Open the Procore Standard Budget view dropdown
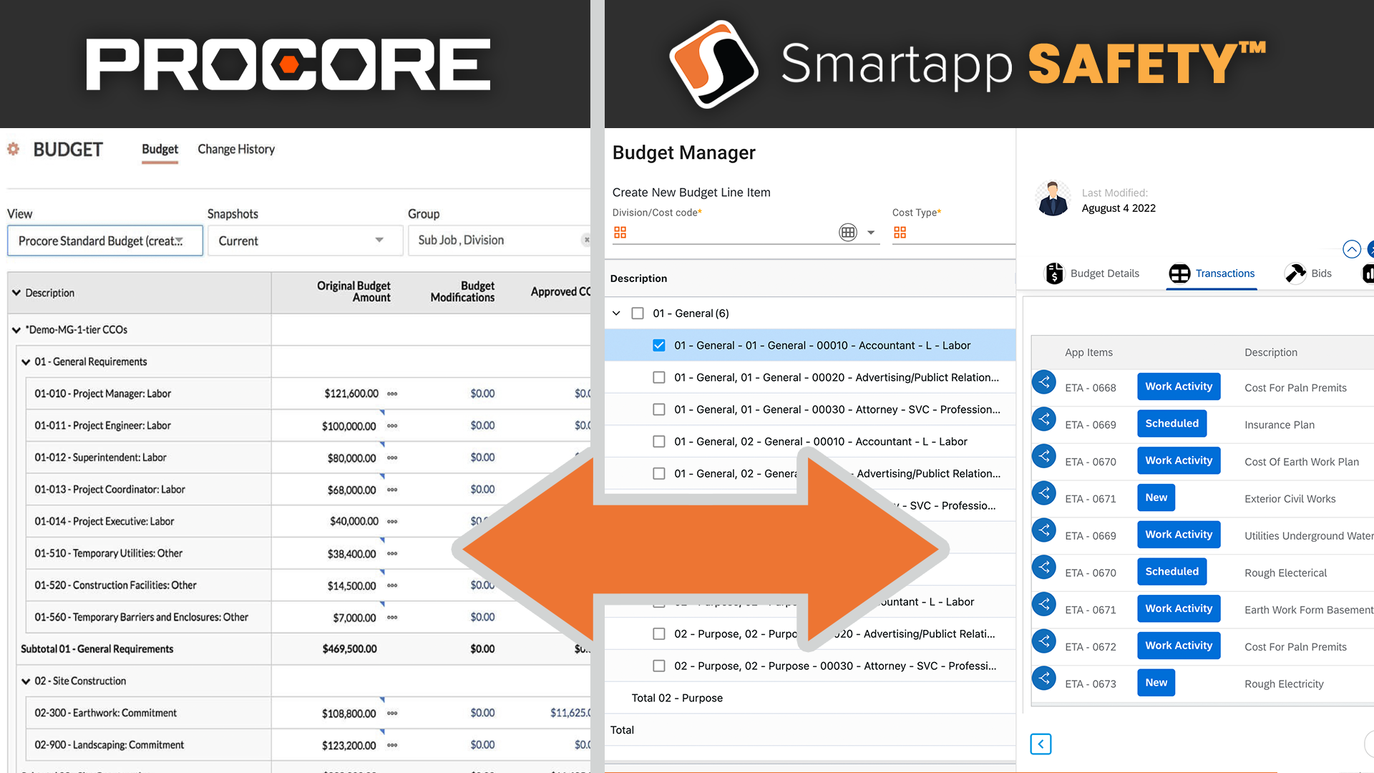This screenshot has width=1374, height=773. (x=105, y=240)
